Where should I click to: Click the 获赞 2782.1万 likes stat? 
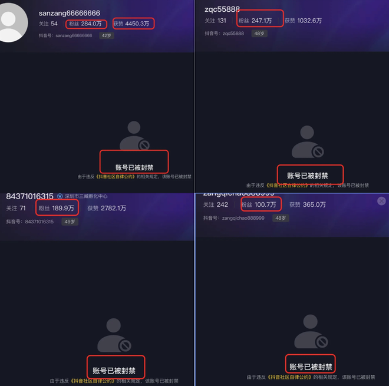(x=107, y=208)
